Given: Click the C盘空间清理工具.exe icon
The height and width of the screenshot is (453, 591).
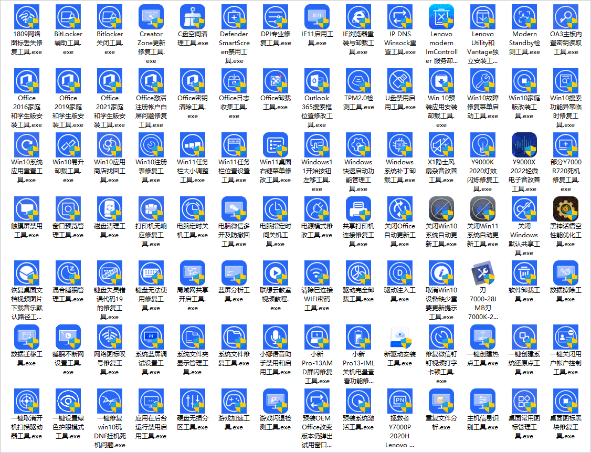Looking at the screenshot, I should [x=193, y=17].
